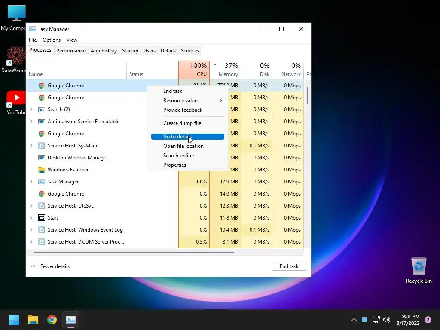Open the Recycle Bin desktop icon
Viewport: 440px width, 330px height.
pos(419,270)
